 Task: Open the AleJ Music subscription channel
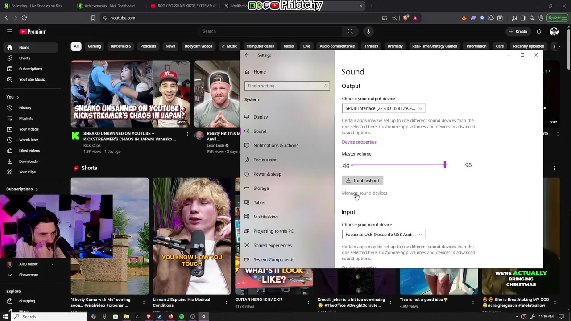[28, 264]
